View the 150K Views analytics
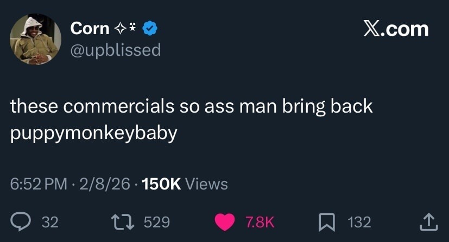Viewport: 449px width, 242px height. click(184, 184)
